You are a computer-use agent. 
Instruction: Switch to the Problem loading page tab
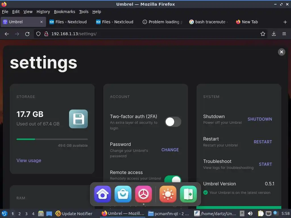[163, 22]
